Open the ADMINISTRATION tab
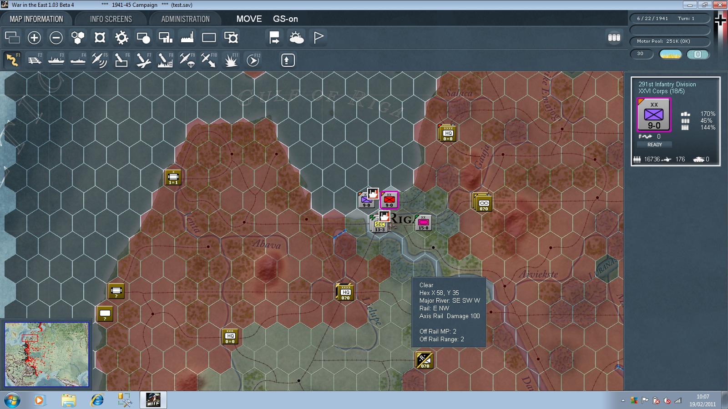Viewport: 728px width, 409px height. [185, 19]
